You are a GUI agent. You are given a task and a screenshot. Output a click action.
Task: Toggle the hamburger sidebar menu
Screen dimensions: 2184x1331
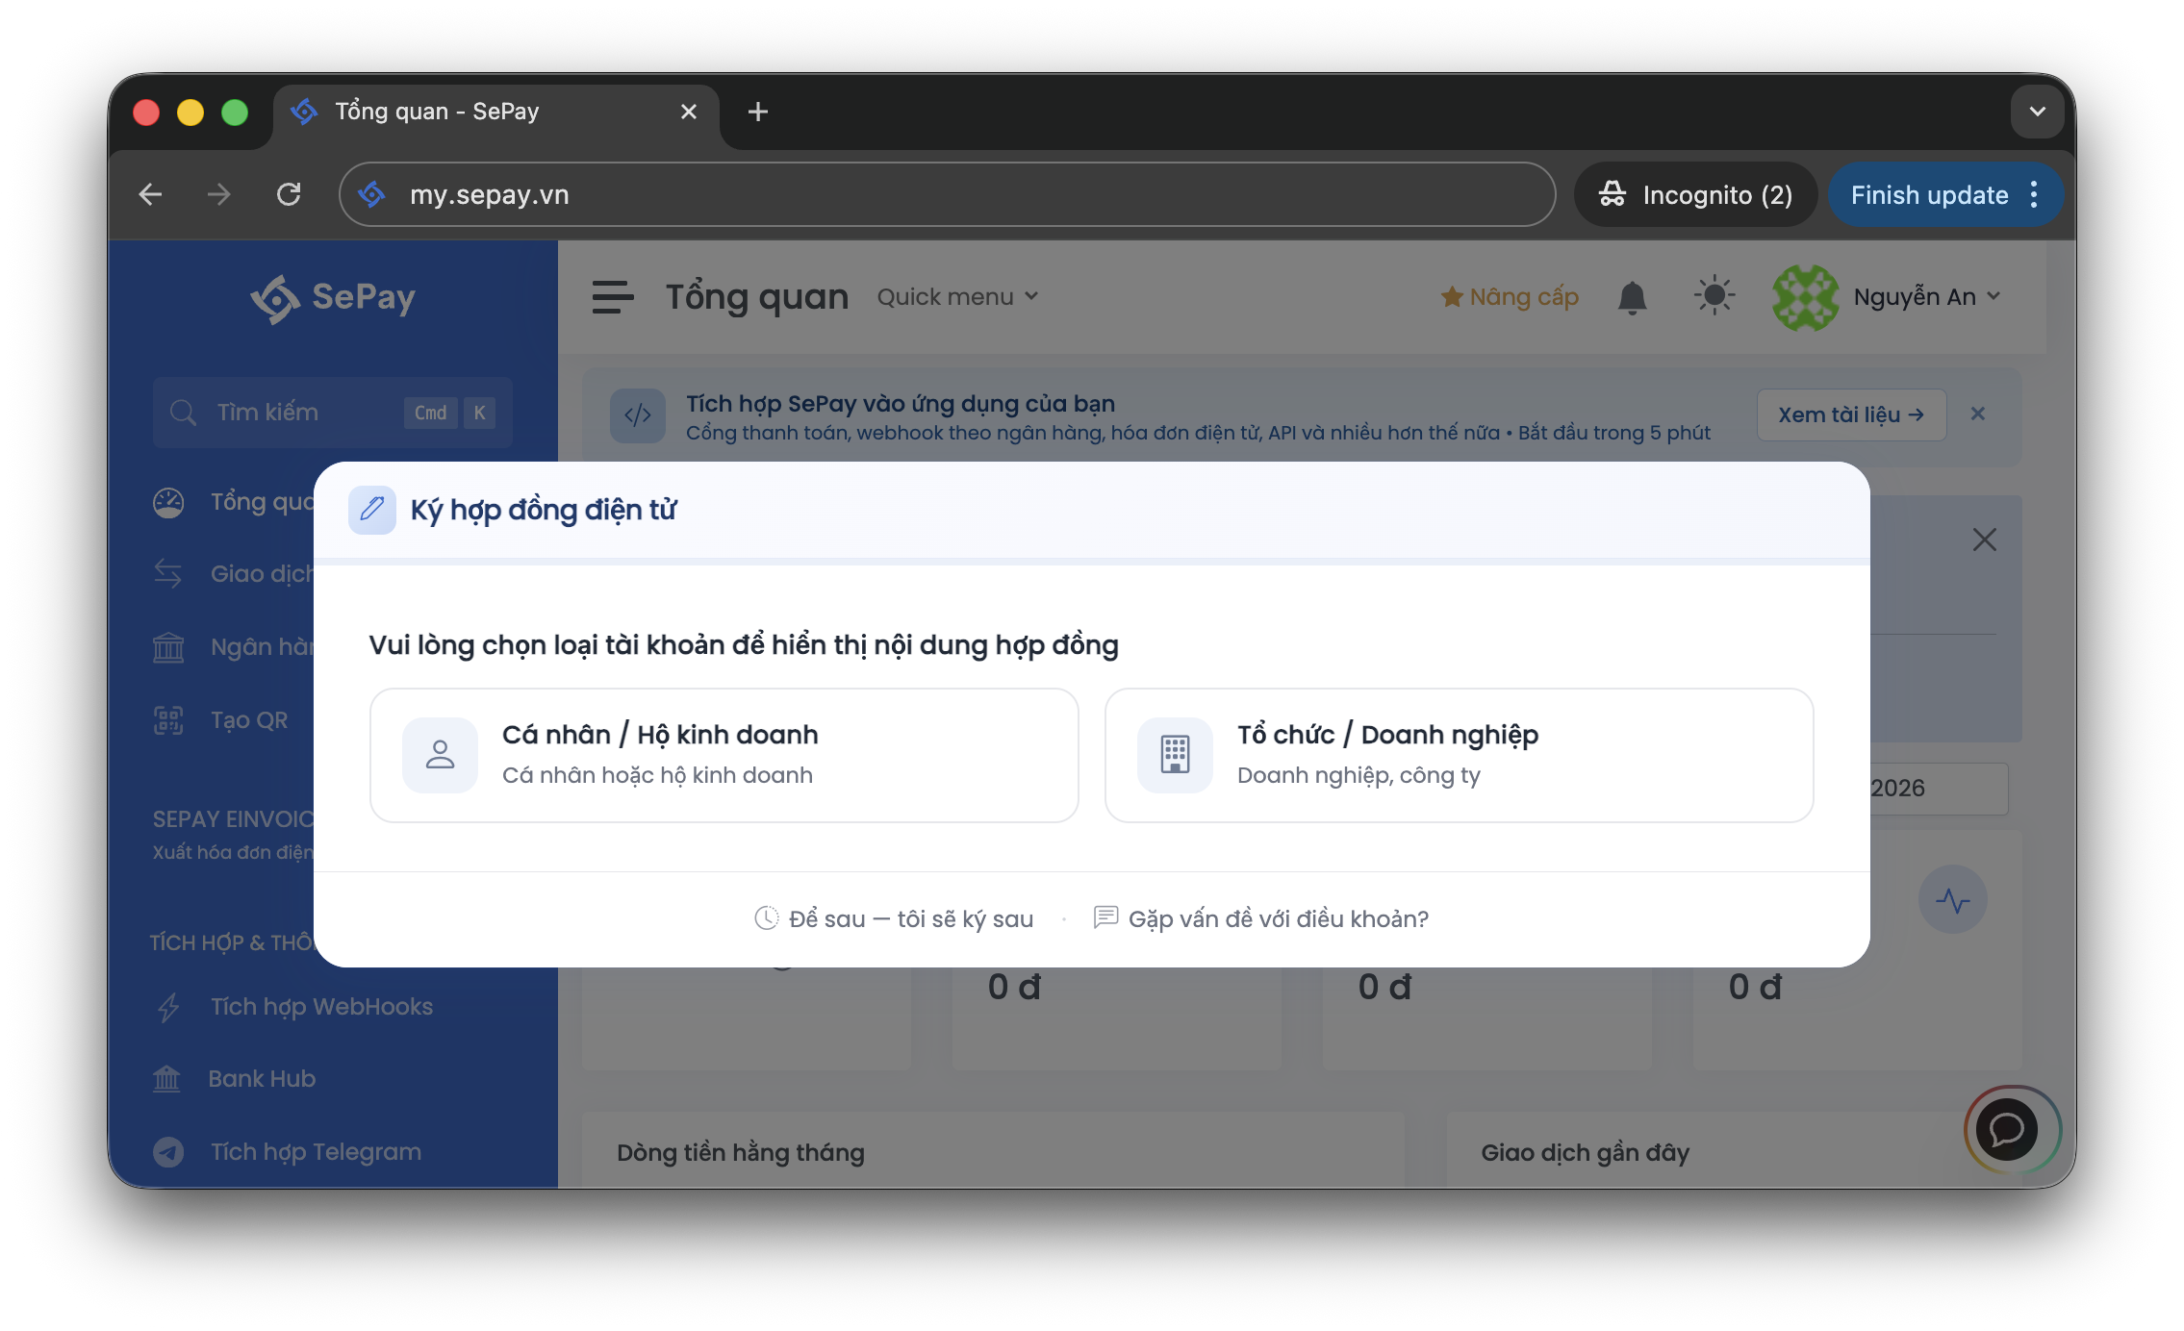[x=613, y=297]
